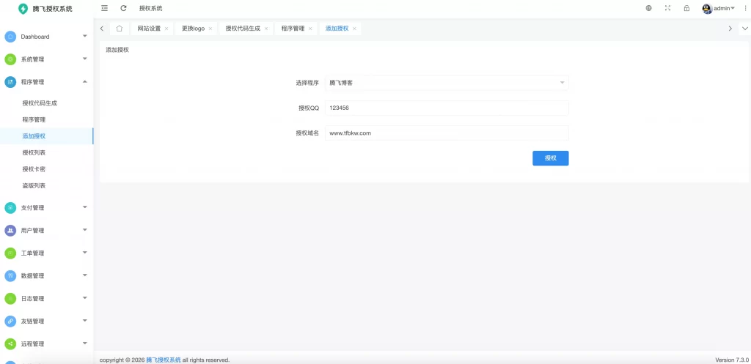Click the sidebar collapse menu icon
Image resolution: width=751 pixels, height=364 pixels.
[104, 8]
